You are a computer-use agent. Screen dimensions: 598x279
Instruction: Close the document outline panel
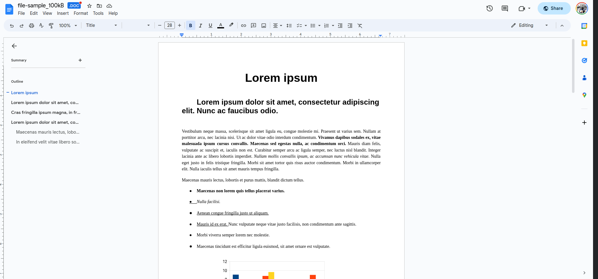[x=14, y=46]
